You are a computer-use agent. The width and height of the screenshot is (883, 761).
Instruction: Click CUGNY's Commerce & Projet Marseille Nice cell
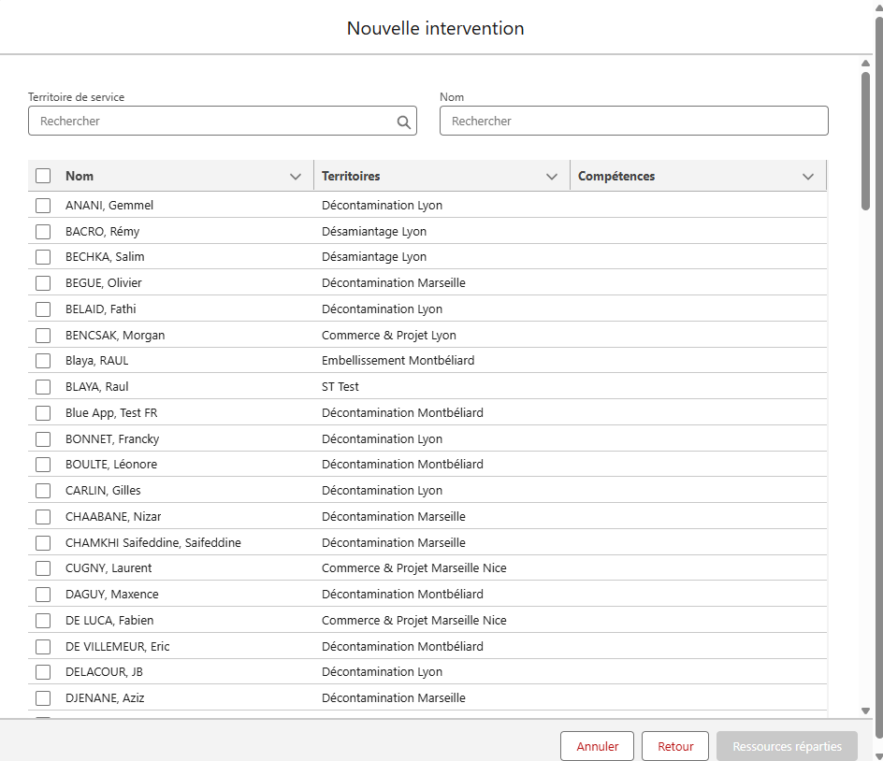[413, 568]
